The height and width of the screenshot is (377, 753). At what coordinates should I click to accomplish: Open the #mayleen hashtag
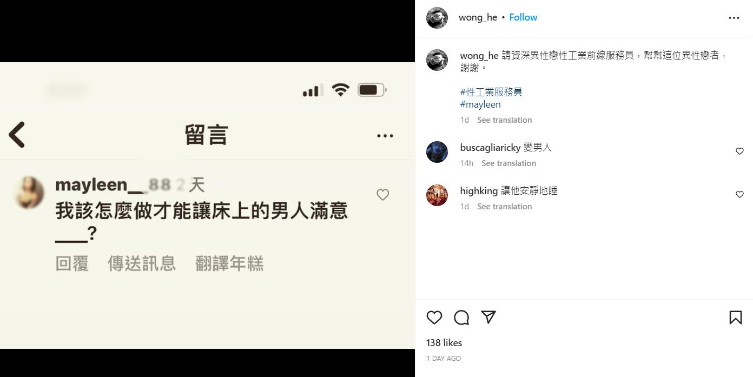tap(480, 104)
